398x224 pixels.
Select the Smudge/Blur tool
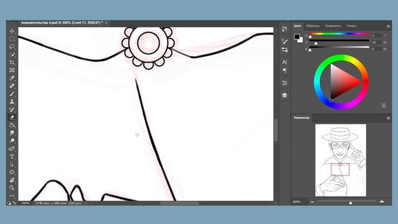click(x=12, y=133)
